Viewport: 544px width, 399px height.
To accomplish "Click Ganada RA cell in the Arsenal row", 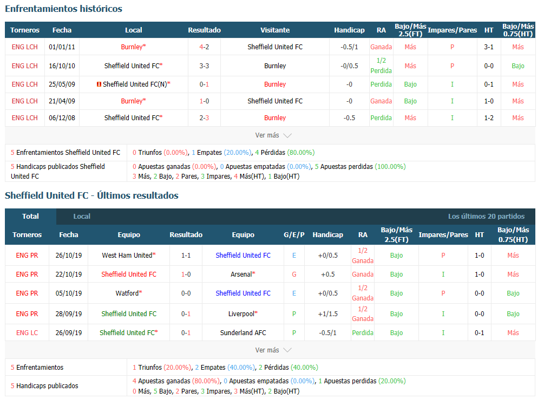I will pyautogui.click(x=363, y=274).
